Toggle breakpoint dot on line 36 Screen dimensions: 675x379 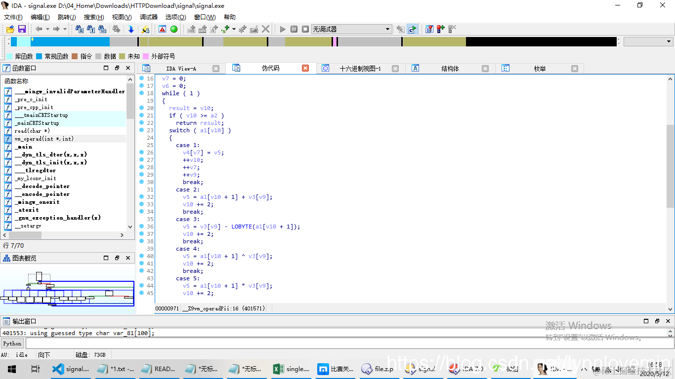coord(141,227)
